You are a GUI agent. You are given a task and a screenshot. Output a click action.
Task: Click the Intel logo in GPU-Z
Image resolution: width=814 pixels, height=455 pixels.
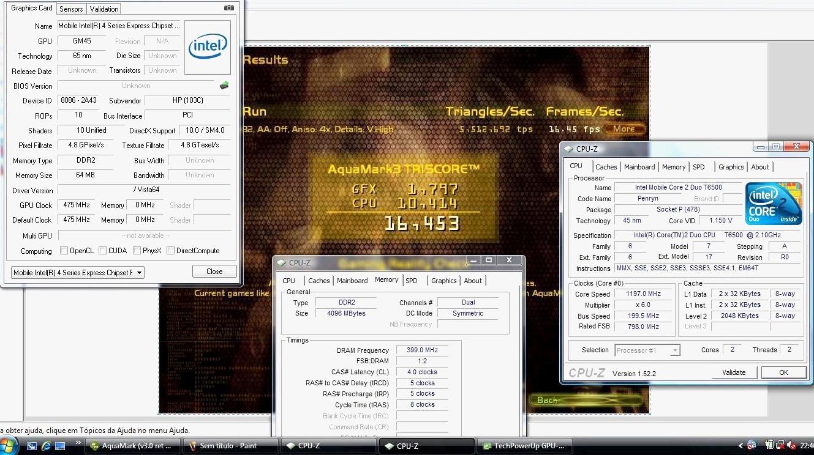[208, 47]
